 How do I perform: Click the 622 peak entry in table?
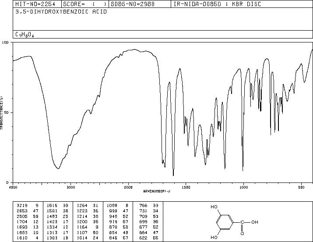(149, 238)
